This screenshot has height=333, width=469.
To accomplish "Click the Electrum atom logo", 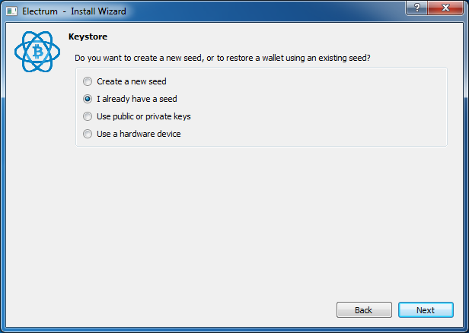I will pos(37,52).
